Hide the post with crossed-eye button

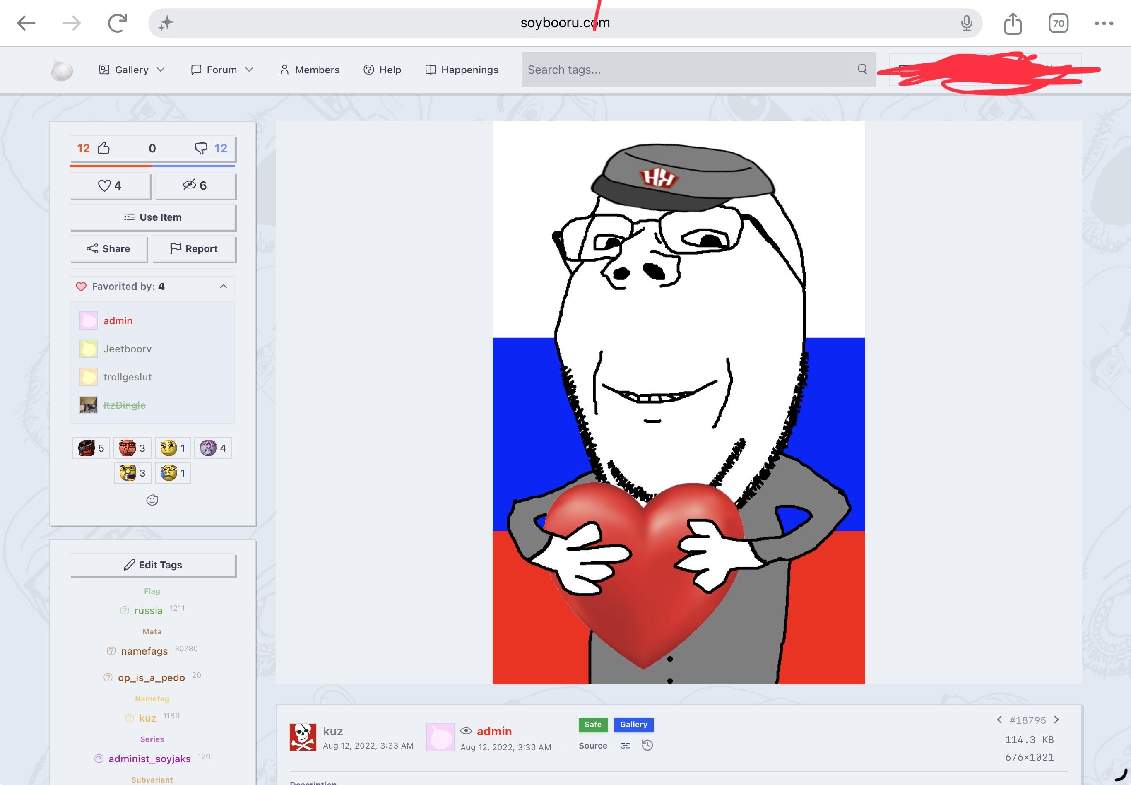(x=195, y=185)
